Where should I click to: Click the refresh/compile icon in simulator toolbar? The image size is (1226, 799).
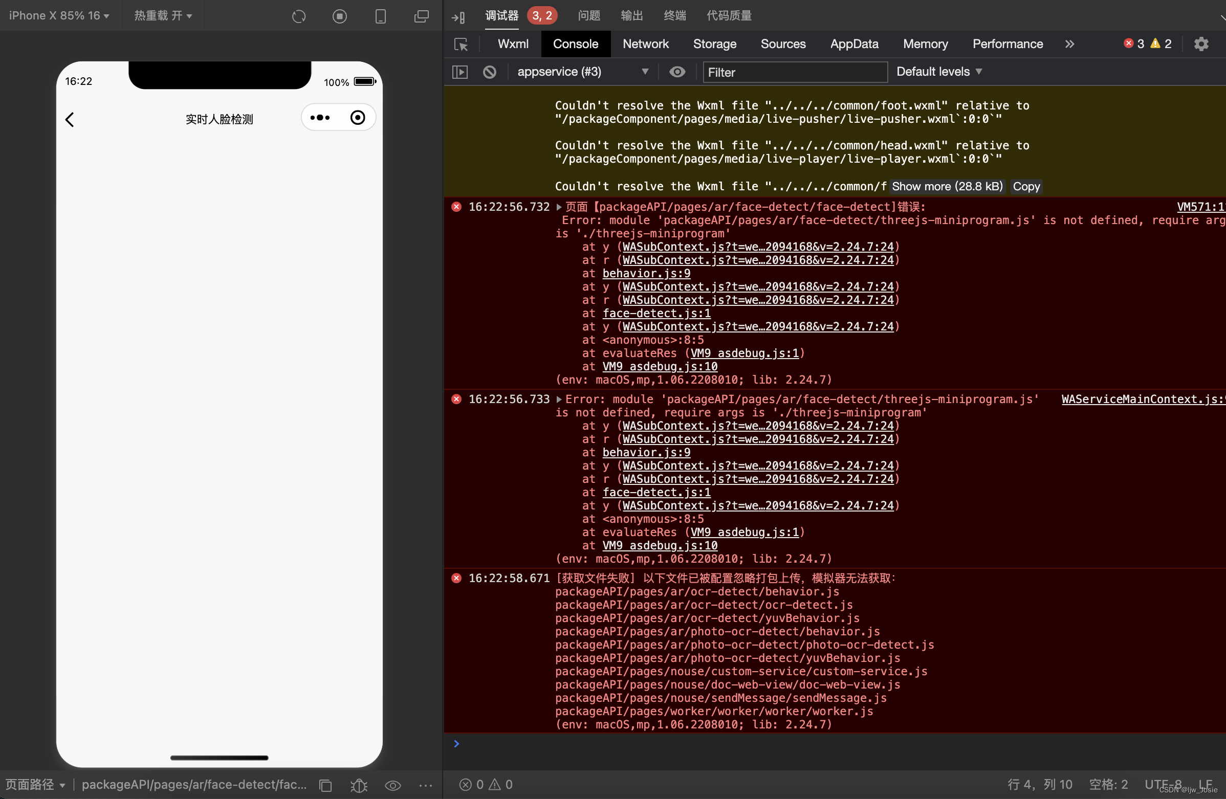click(299, 16)
